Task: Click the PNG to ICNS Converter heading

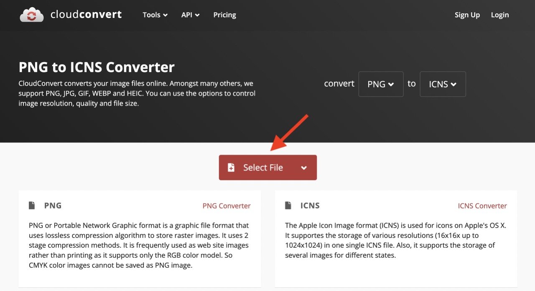Action: 97,67
